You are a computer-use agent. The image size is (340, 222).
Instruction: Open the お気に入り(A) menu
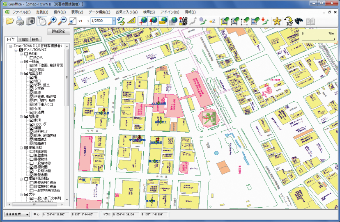126,12
